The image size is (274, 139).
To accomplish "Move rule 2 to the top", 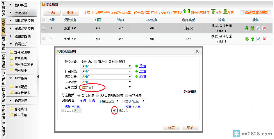I will coord(247,39).
